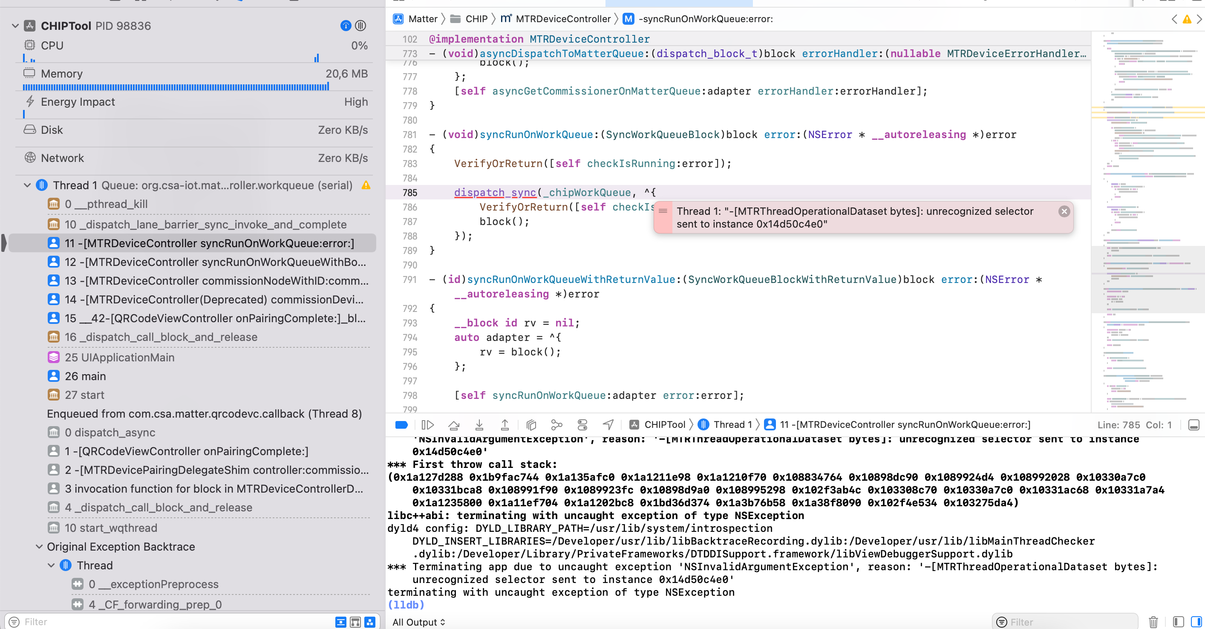This screenshot has width=1205, height=629.
Task: Click Step Over in debug bar
Action: [453, 425]
